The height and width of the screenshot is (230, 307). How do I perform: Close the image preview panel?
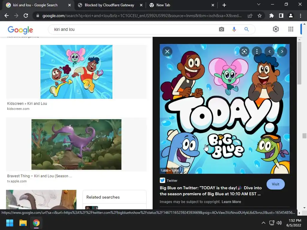[x=167, y=52]
